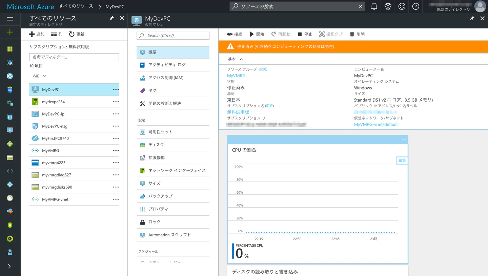Open more options for MyFirstPC9740 row

click(116, 139)
